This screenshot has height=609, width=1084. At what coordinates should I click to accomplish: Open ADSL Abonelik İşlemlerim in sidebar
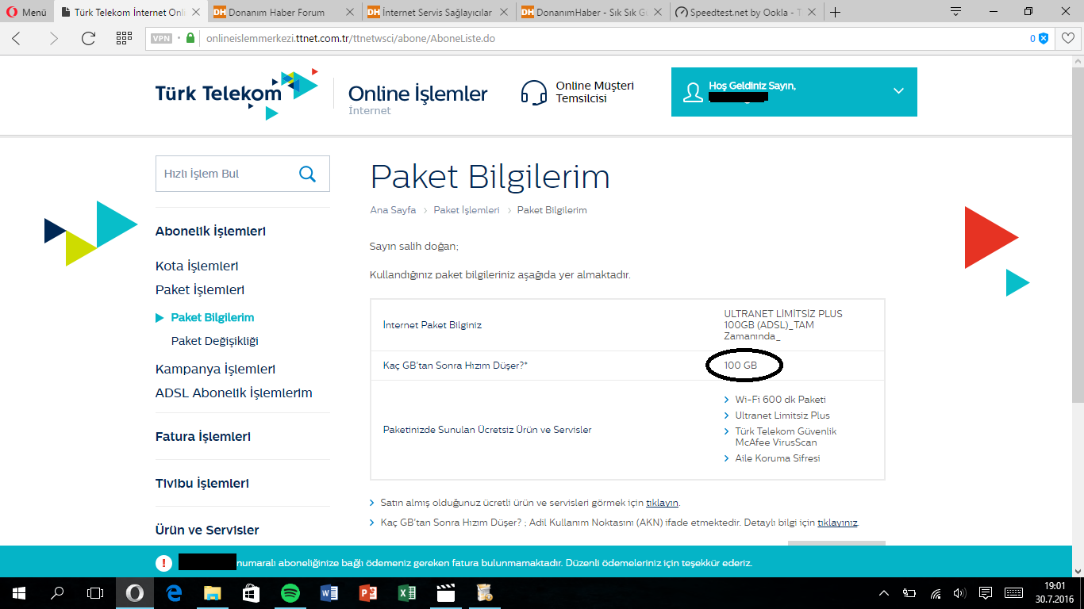point(234,393)
